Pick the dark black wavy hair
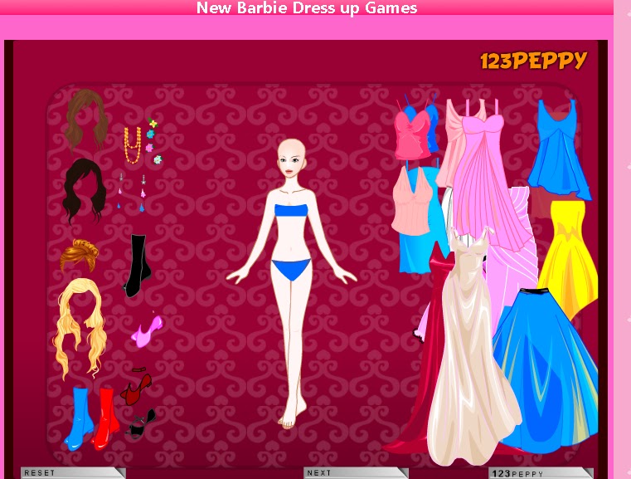This screenshot has height=479, width=631. (85, 190)
